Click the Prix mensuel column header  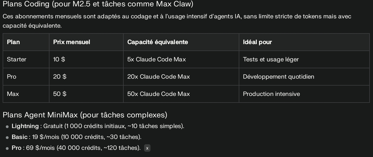[86, 42]
